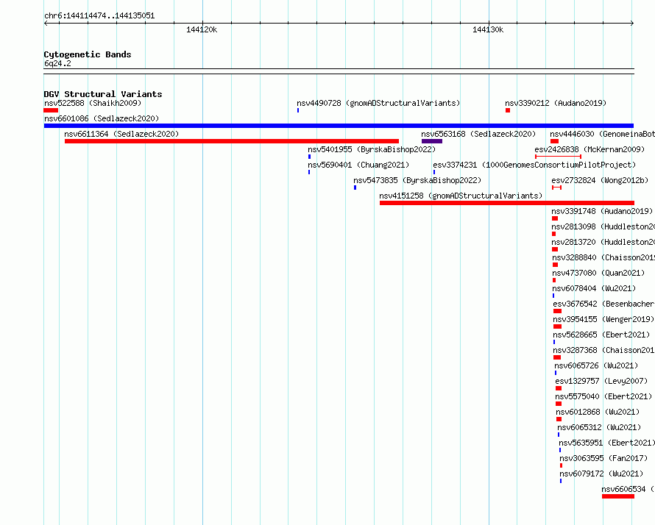Click the nsv522588 (Shaikh2009) variant label

pos(93,103)
